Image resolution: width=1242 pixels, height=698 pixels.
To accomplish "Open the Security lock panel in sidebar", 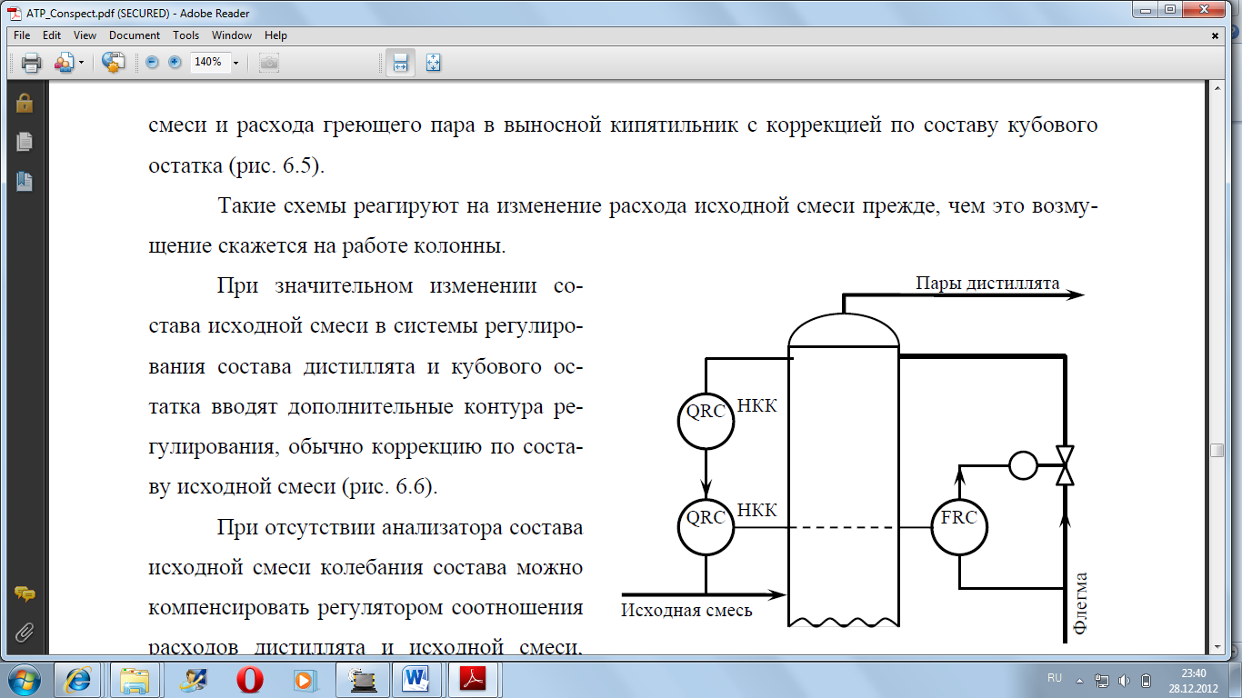I will click(25, 104).
